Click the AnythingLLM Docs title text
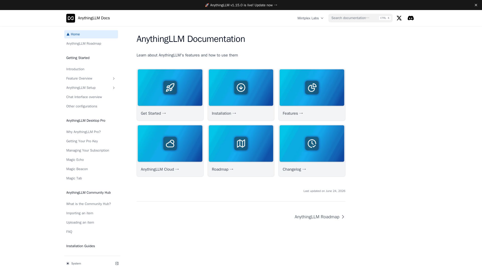The image size is (482, 271). (94, 18)
